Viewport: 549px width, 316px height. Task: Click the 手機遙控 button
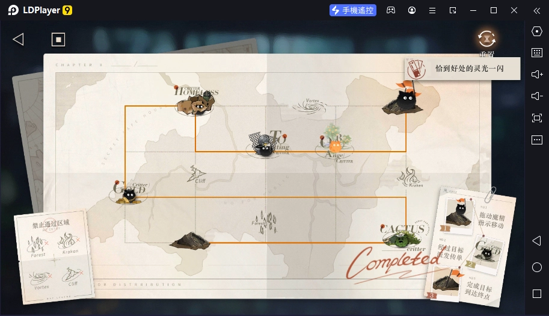[x=353, y=10]
